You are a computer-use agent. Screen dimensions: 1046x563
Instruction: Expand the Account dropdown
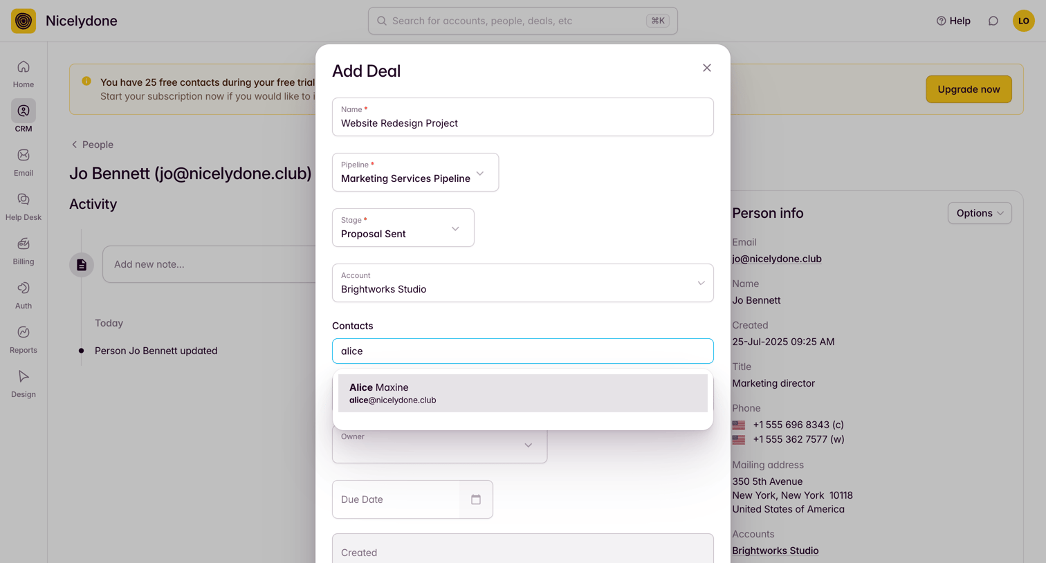(x=523, y=283)
